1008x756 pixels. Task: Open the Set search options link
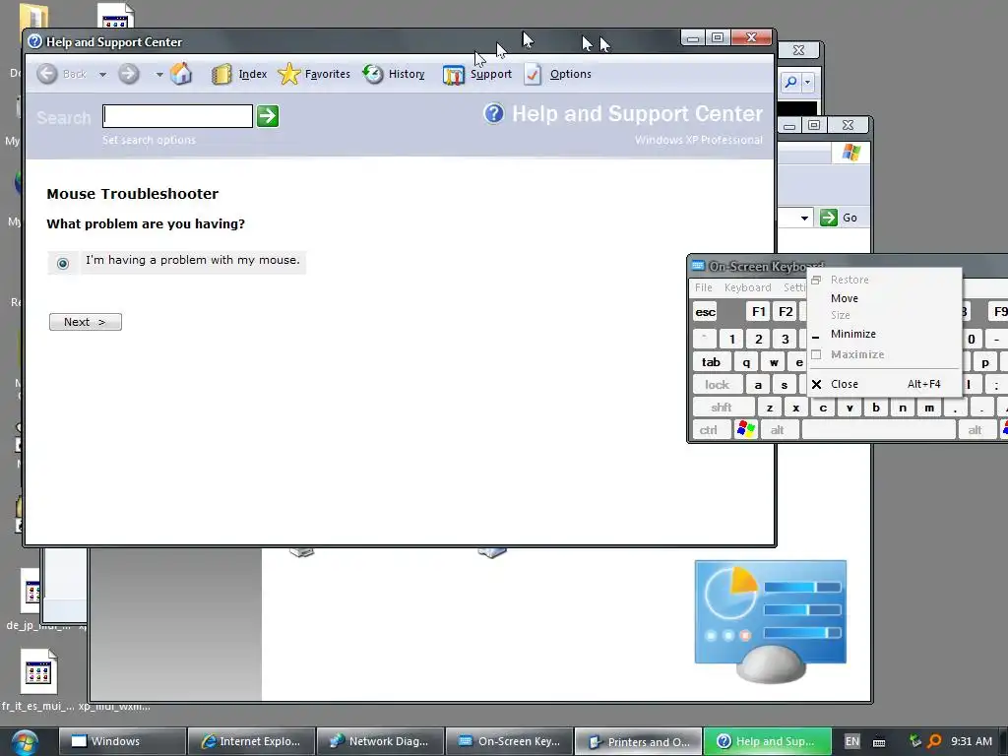click(x=150, y=140)
